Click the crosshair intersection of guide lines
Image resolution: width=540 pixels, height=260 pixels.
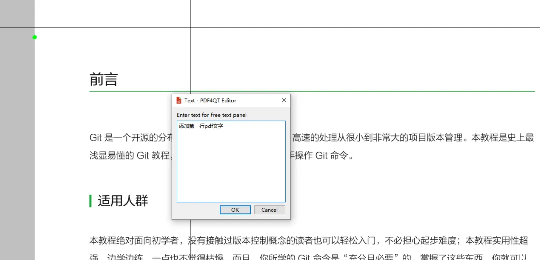click(191, 27)
